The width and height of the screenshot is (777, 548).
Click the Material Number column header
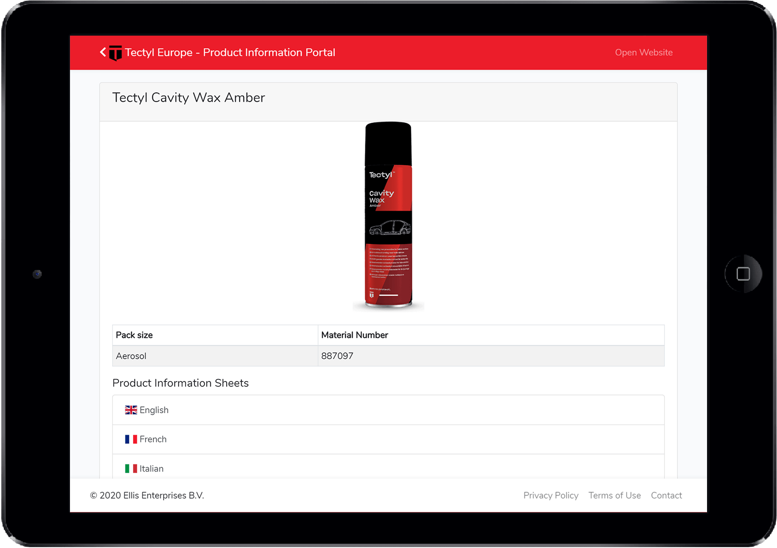click(x=491, y=335)
